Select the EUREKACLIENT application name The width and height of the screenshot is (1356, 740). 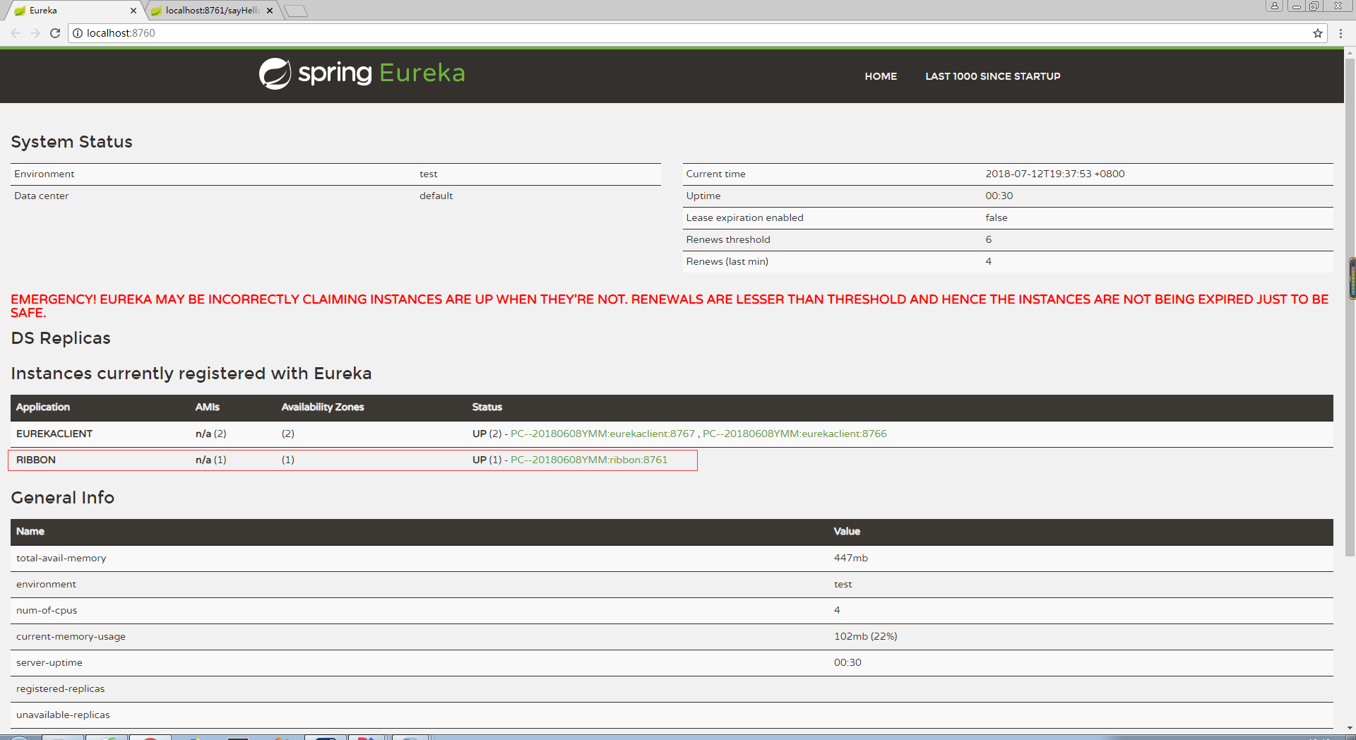pos(54,434)
